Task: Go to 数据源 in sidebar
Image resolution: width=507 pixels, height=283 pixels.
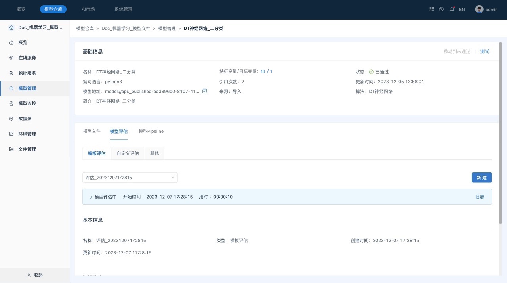Action: 25,119
